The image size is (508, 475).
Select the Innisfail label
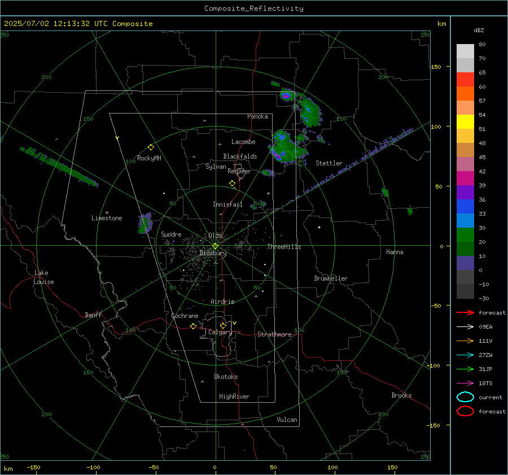[x=227, y=204]
